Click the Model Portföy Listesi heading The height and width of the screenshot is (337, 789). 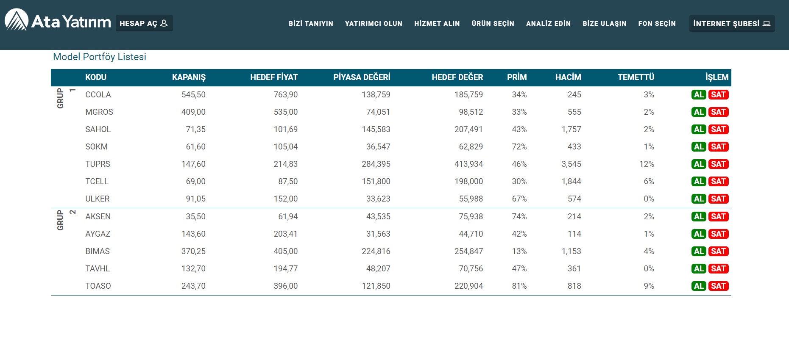pyautogui.click(x=100, y=57)
